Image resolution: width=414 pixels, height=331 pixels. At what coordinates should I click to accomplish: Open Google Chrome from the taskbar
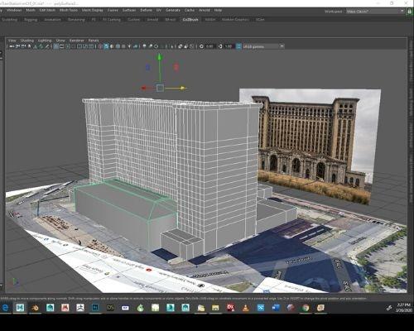tap(306, 308)
